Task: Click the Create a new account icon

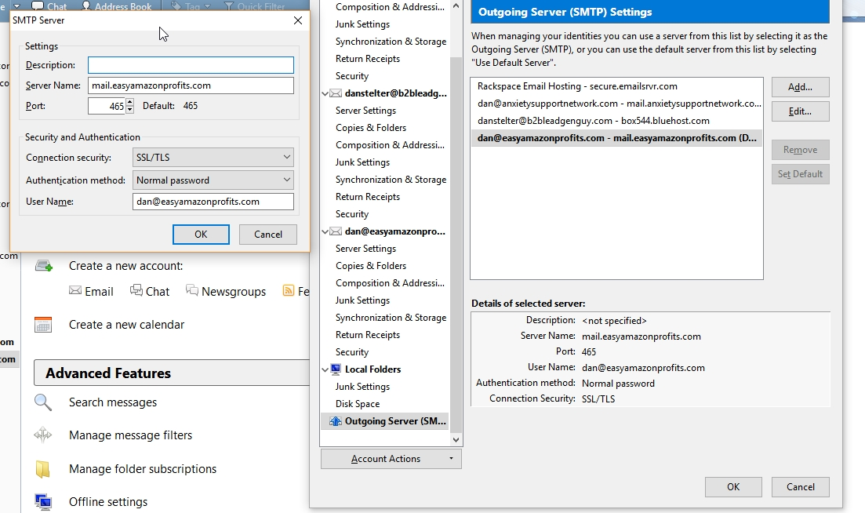Action: tap(43, 266)
